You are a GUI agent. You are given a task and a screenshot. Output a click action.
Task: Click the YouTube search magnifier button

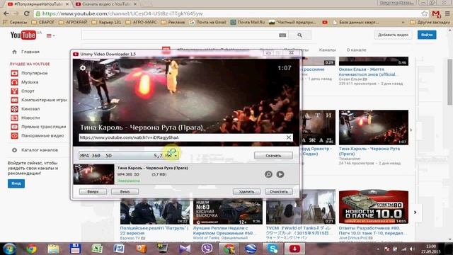pos(299,35)
